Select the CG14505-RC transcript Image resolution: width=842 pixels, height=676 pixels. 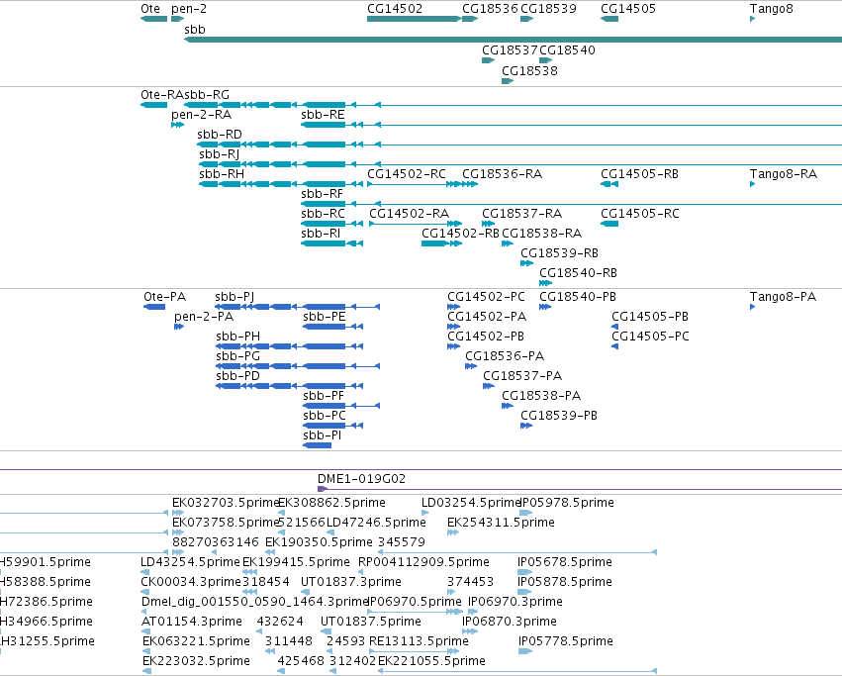pos(609,224)
